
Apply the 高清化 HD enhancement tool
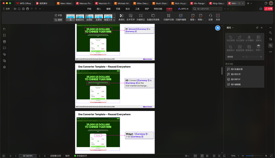(121, 18)
